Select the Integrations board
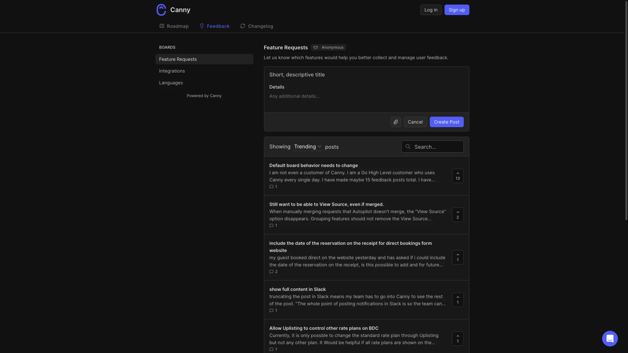 coord(172,71)
